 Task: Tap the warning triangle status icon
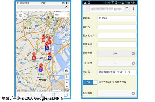(85, 3)
